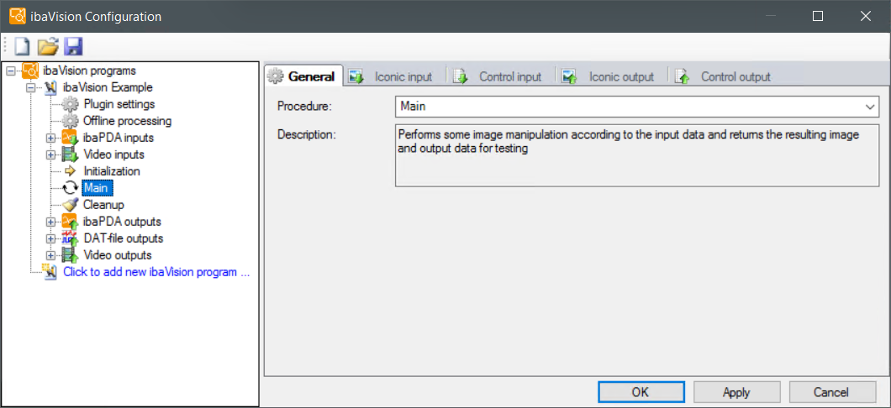Switch to the General tab

pos(303,76)
